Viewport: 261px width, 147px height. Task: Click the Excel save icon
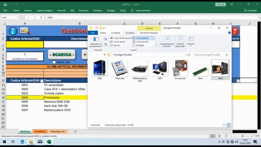(5, 4)
